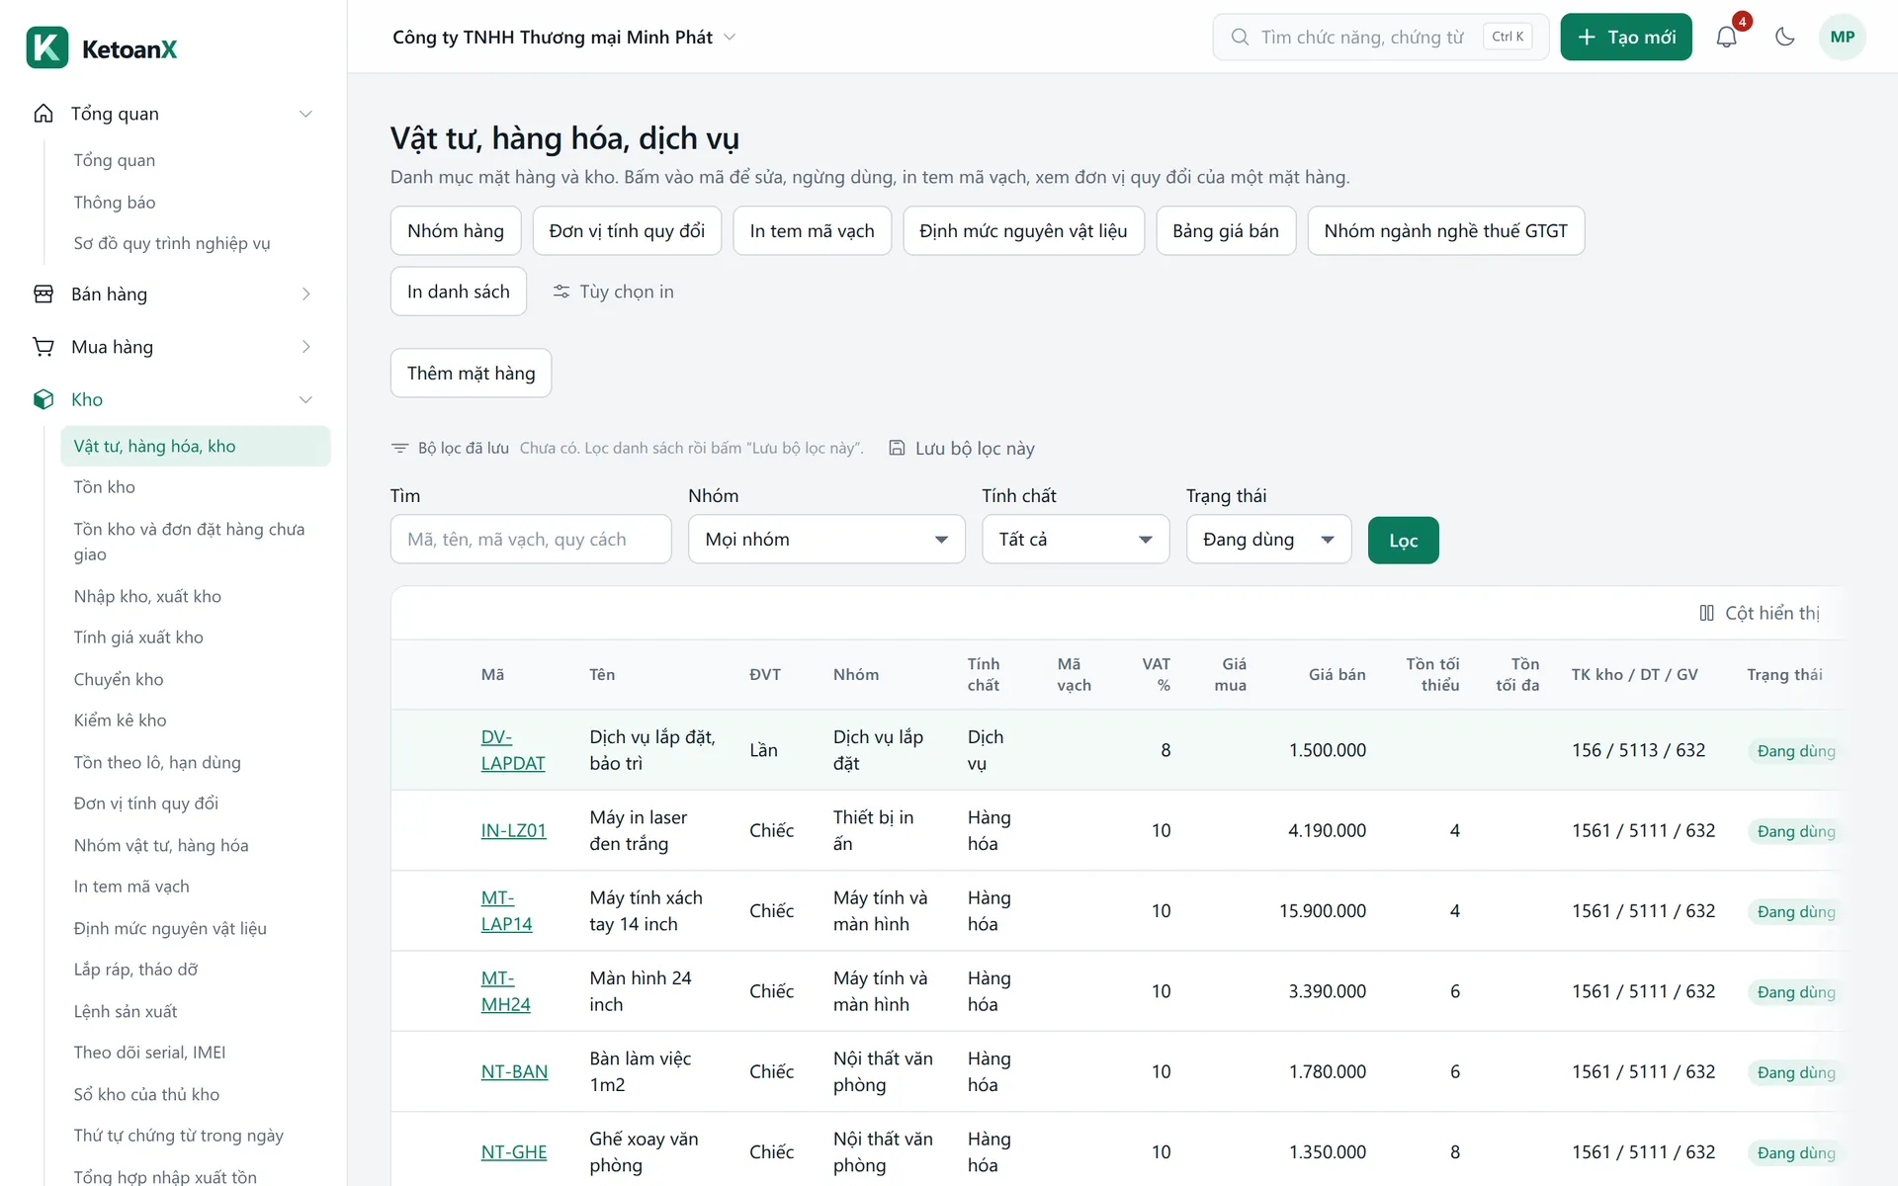The width and height of the screenshot is (1898, 1186).
Task: Click the Tạo mới button
Action: click(1626, 38)
